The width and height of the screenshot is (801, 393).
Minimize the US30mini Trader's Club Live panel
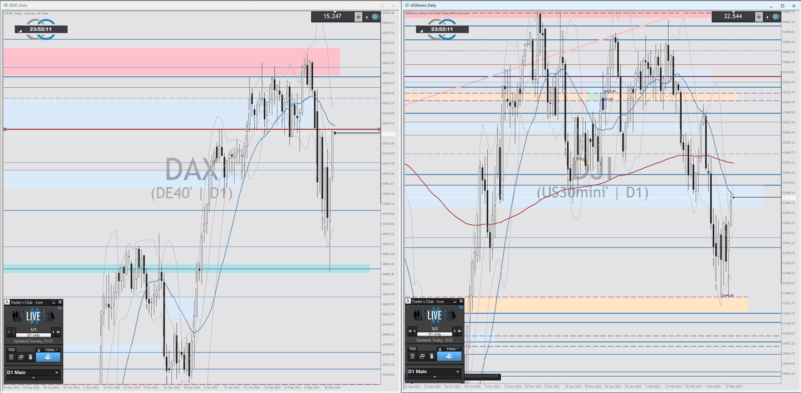coord(455,301)
